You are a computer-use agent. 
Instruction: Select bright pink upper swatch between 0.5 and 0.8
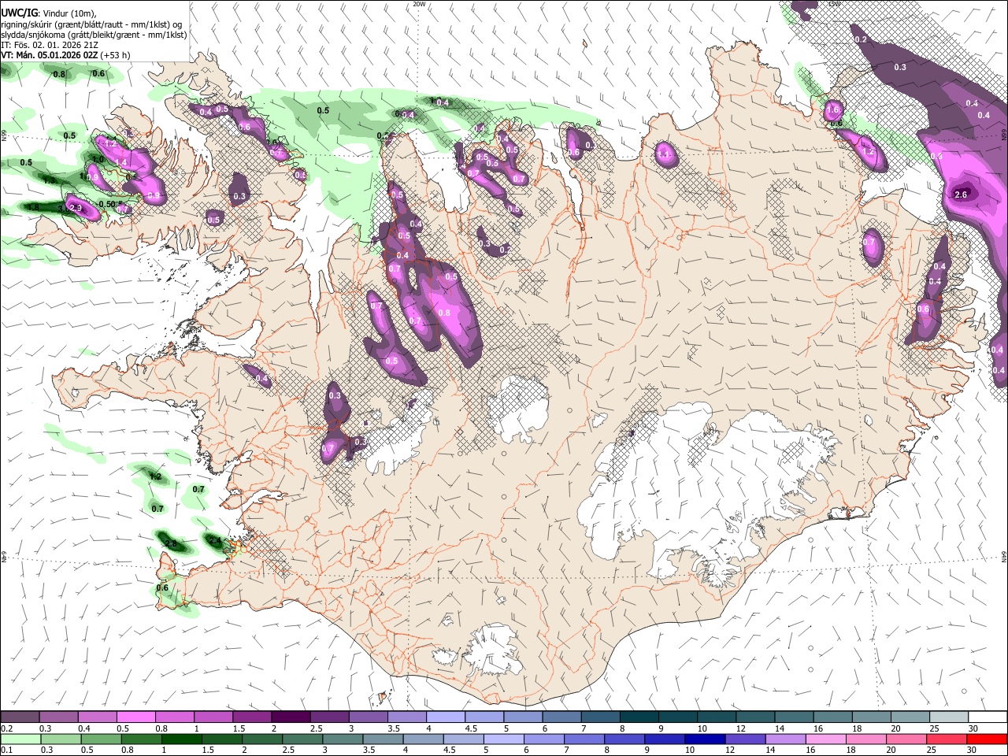click(135, 717)
